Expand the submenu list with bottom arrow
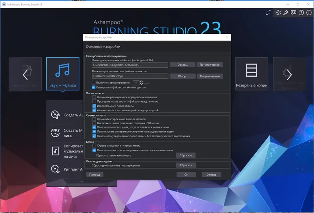This screenshot has height=213, width=314. (82, 182)
